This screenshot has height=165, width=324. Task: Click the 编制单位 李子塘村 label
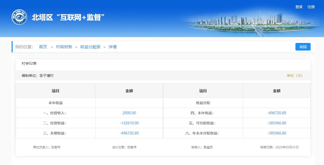tap(38, 76)
